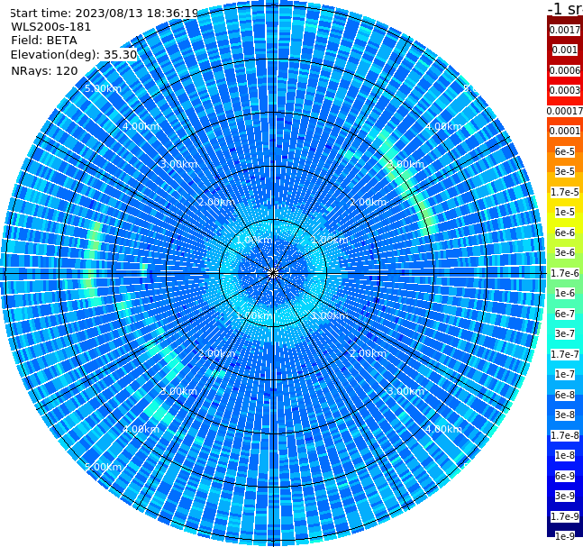Click the 0.0006 colorbar value
This screenshot has height=547, width=583.
coord(565,70)
